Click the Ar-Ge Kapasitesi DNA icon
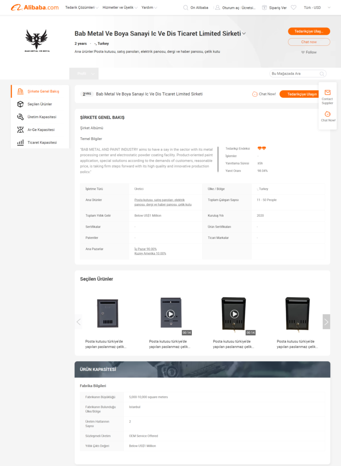The height and width of the screenshot is (466, 341). [20, 130]
